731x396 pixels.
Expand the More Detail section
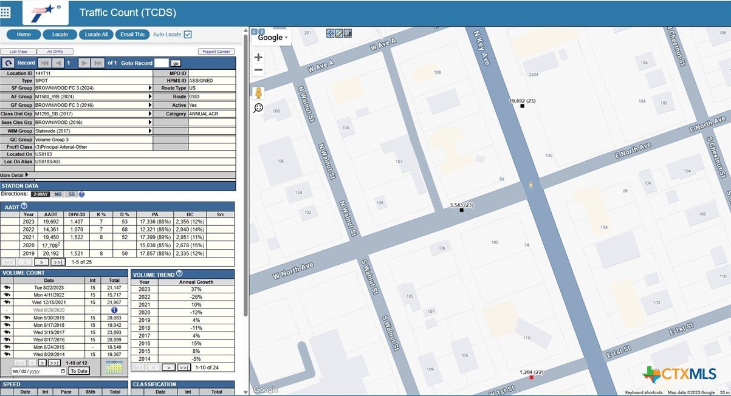click(15, 175)
